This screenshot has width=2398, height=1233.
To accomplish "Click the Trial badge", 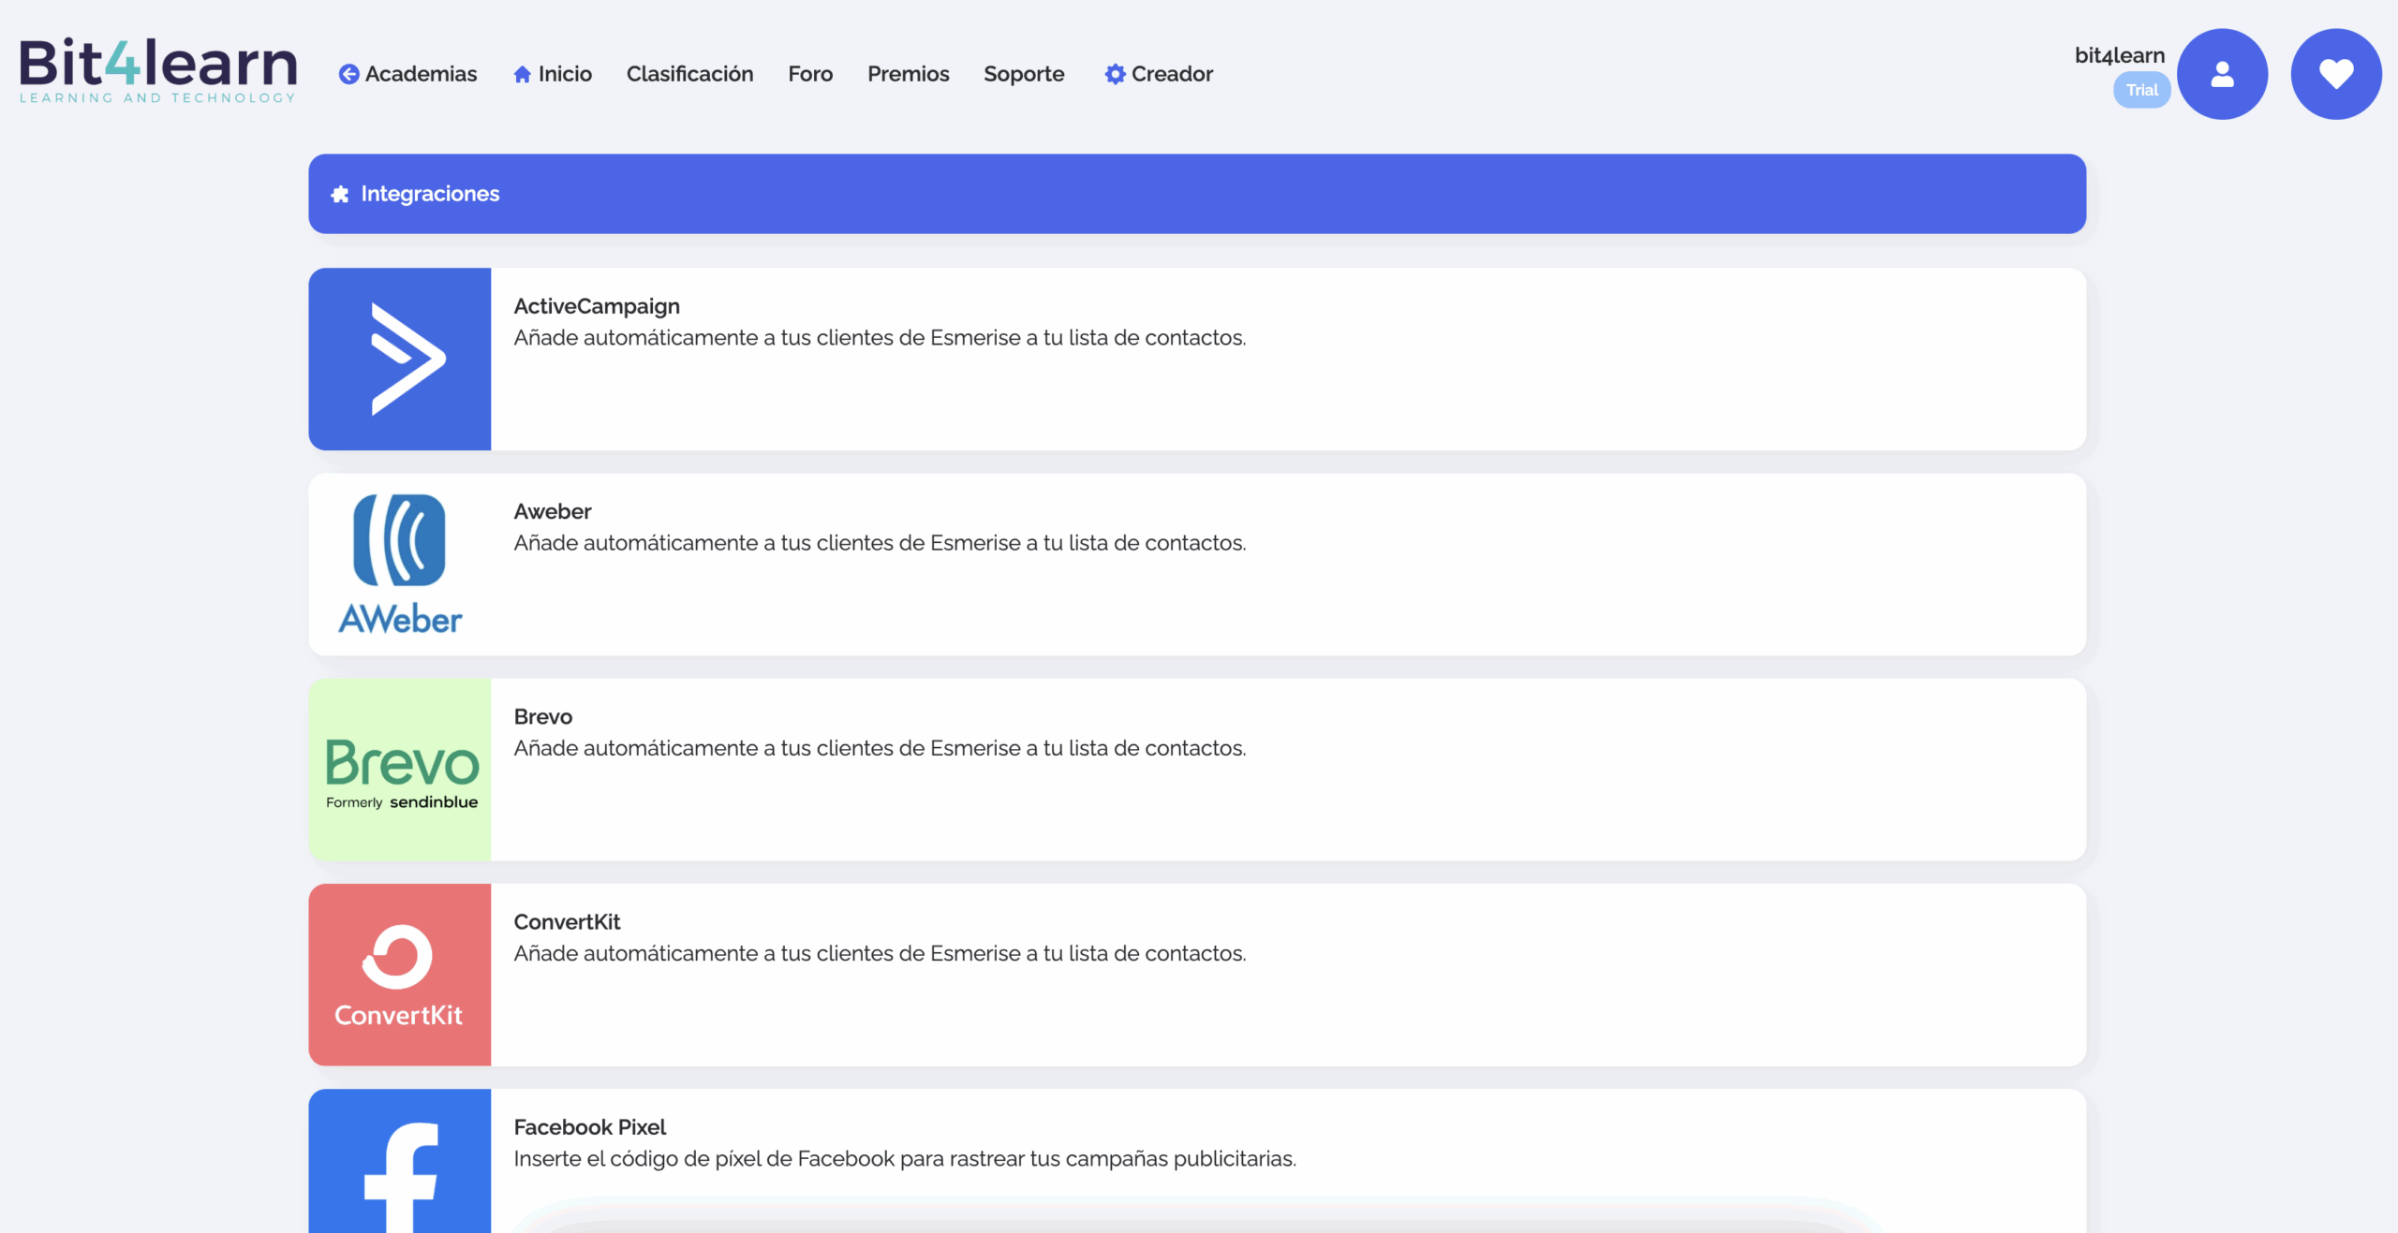I will click(x=2141, y=90).
